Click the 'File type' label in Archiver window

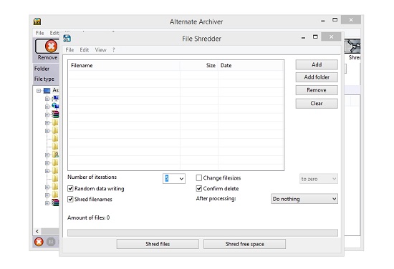[44, 79]
